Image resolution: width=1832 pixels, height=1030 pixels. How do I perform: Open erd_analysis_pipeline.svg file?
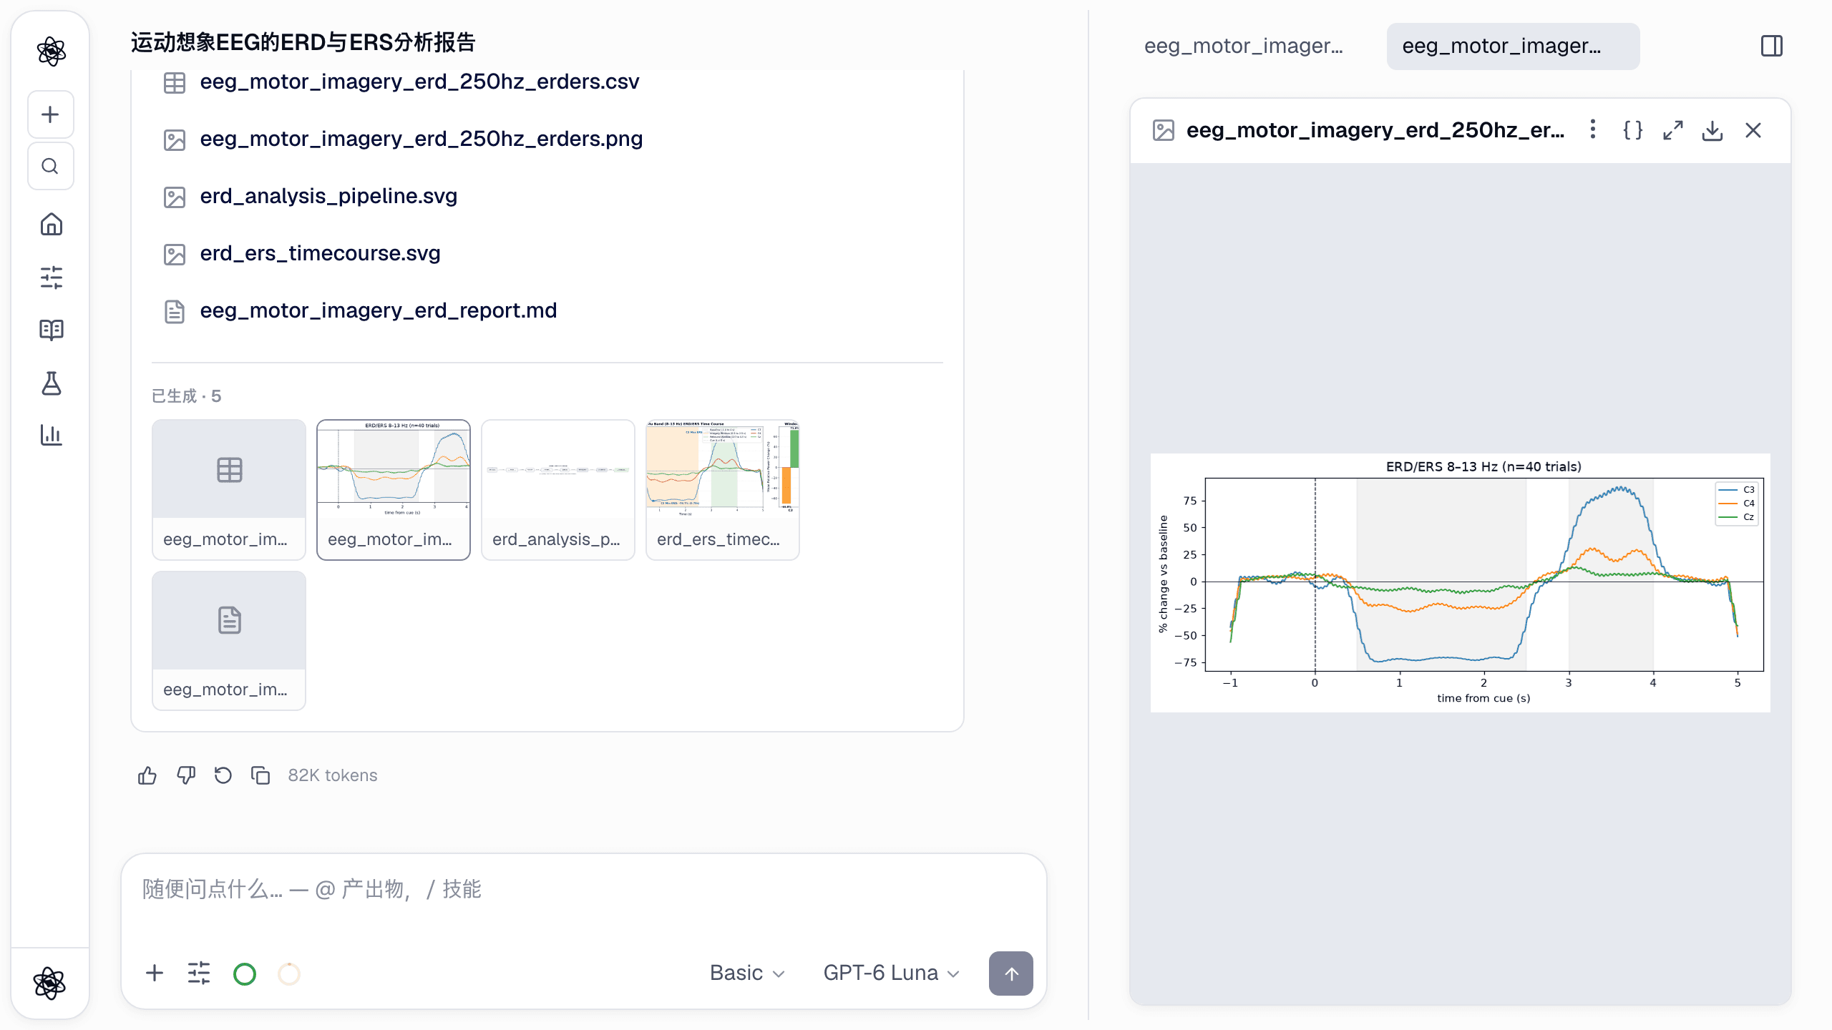(x=328, y=196)
